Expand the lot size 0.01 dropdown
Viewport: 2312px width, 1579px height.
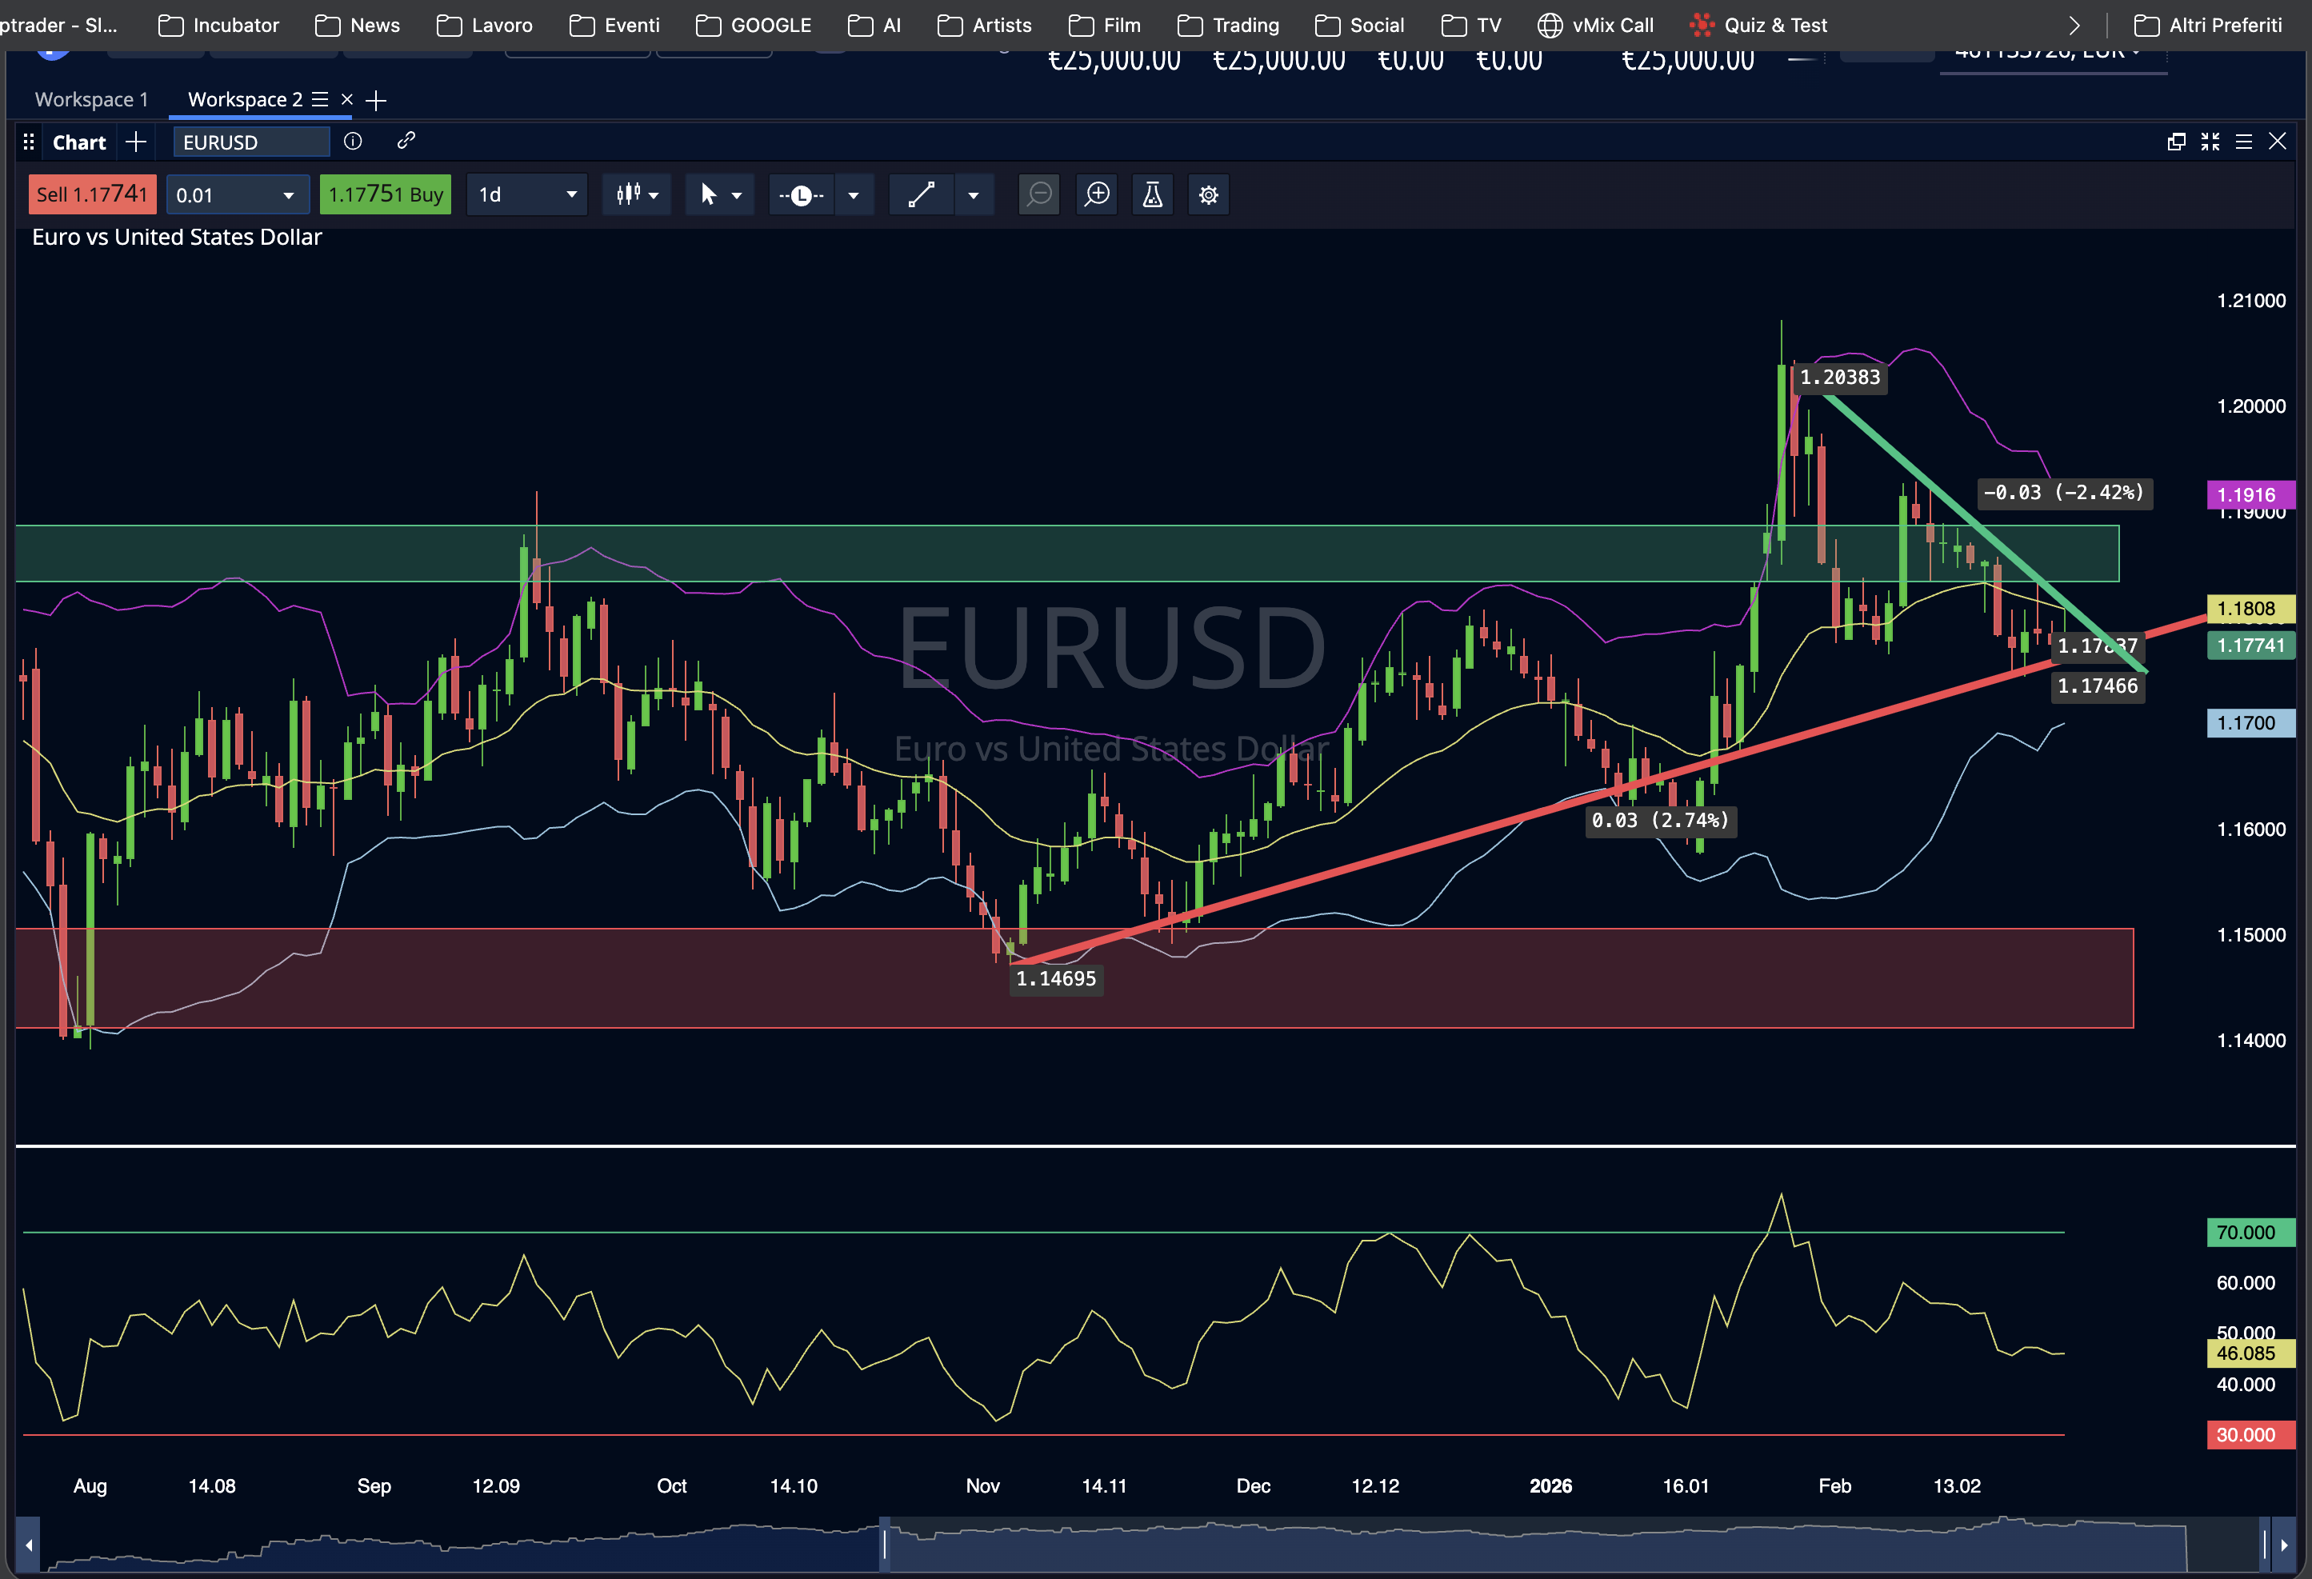(x=287, y=195)
